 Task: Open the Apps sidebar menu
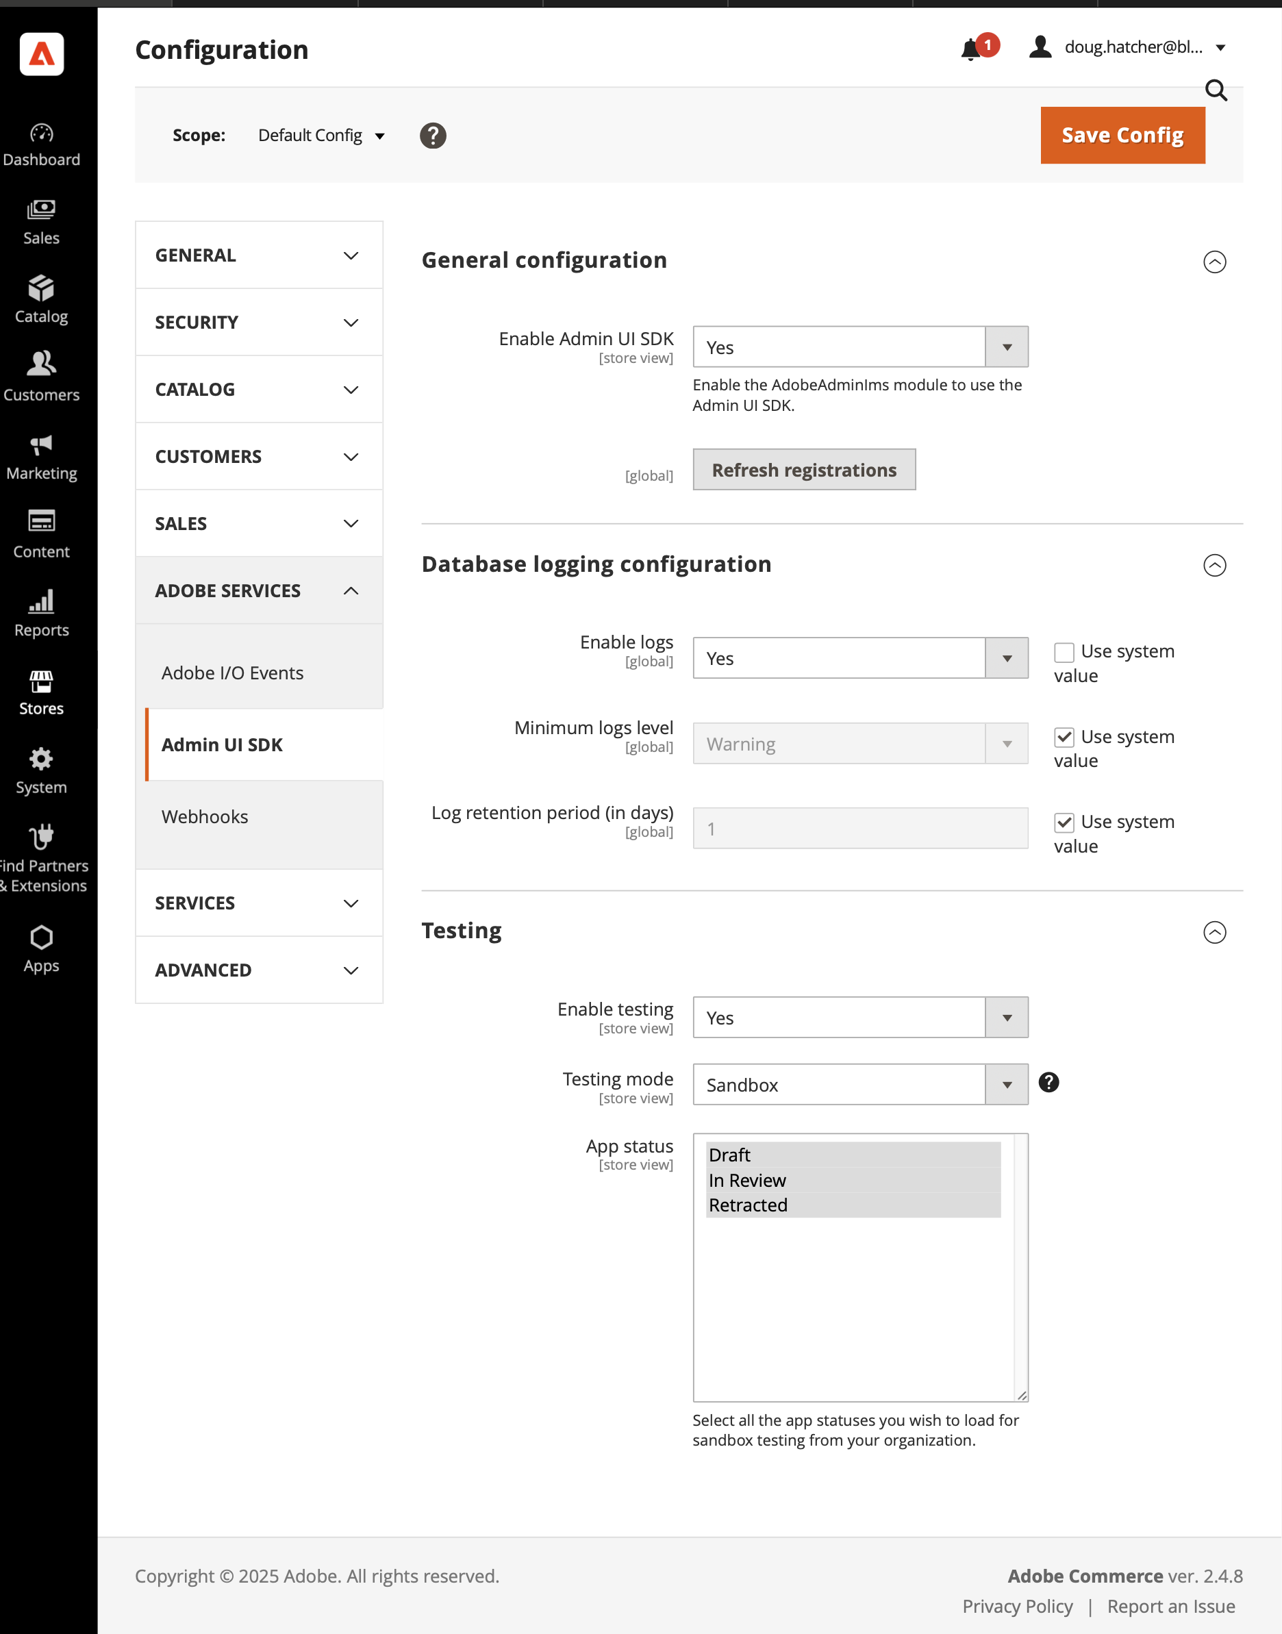(x=41, y=951)
